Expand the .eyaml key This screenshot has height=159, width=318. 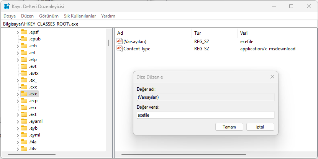[x=18, y=122]
